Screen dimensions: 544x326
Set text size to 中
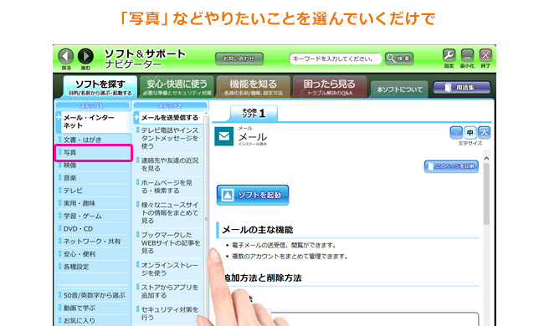pos(470,132)
